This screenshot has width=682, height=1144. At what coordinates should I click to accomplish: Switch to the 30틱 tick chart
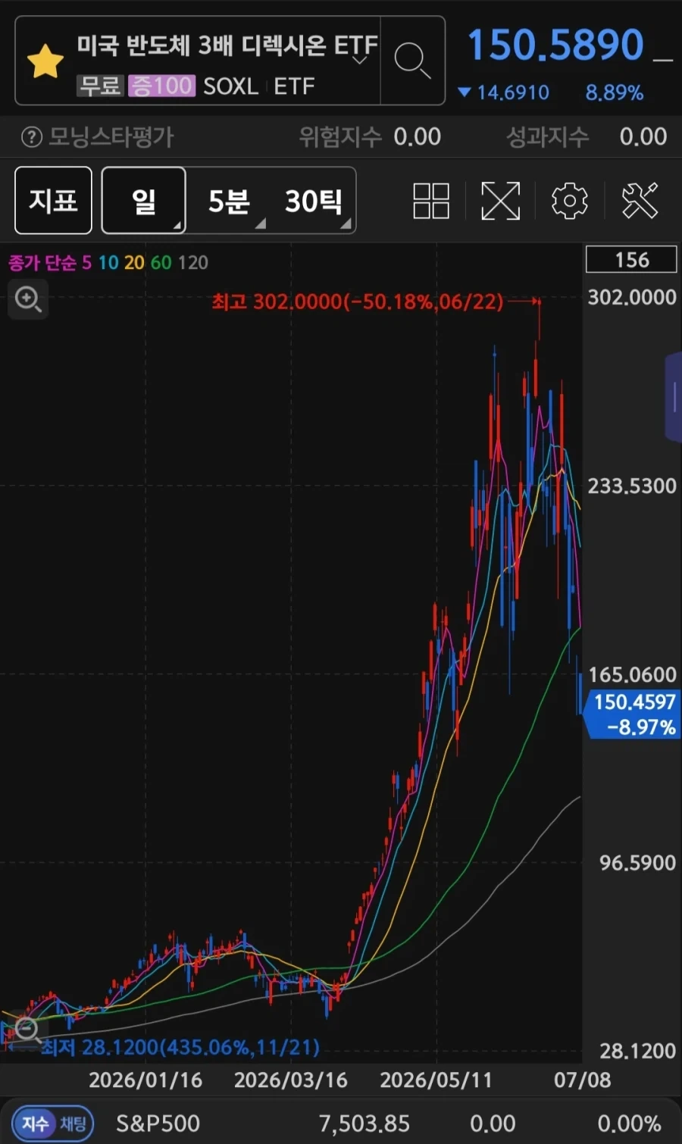coord(314,201)
